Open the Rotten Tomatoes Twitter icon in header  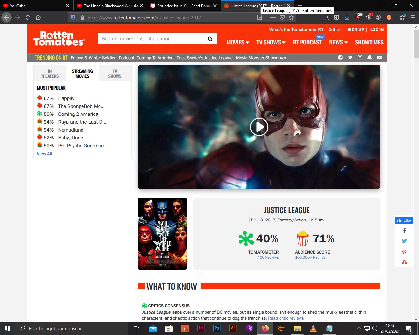(350, 57)
